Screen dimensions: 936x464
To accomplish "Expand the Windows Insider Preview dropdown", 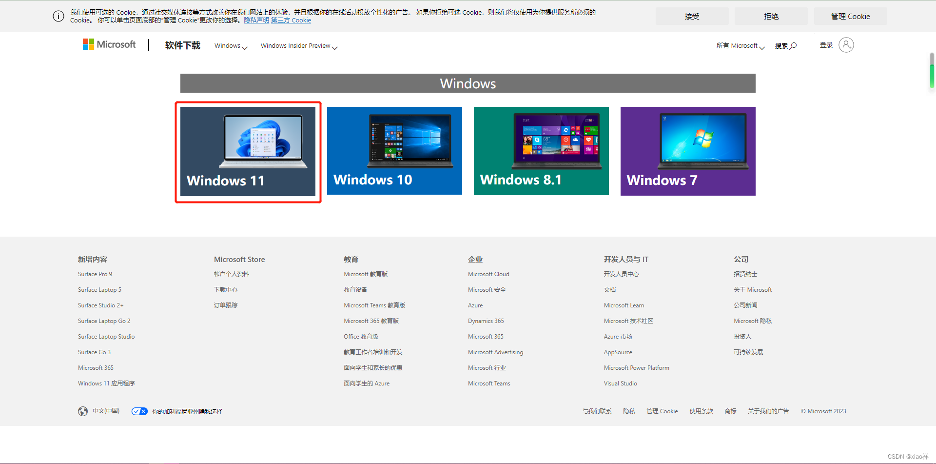I will coord(298,45).
